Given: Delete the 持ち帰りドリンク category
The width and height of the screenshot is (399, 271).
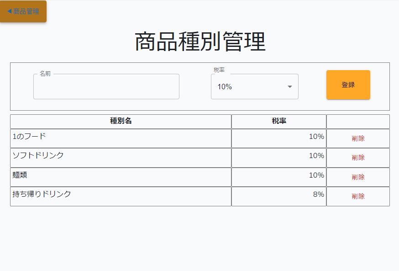Looking at the screenshot, I should click(358, 196).
